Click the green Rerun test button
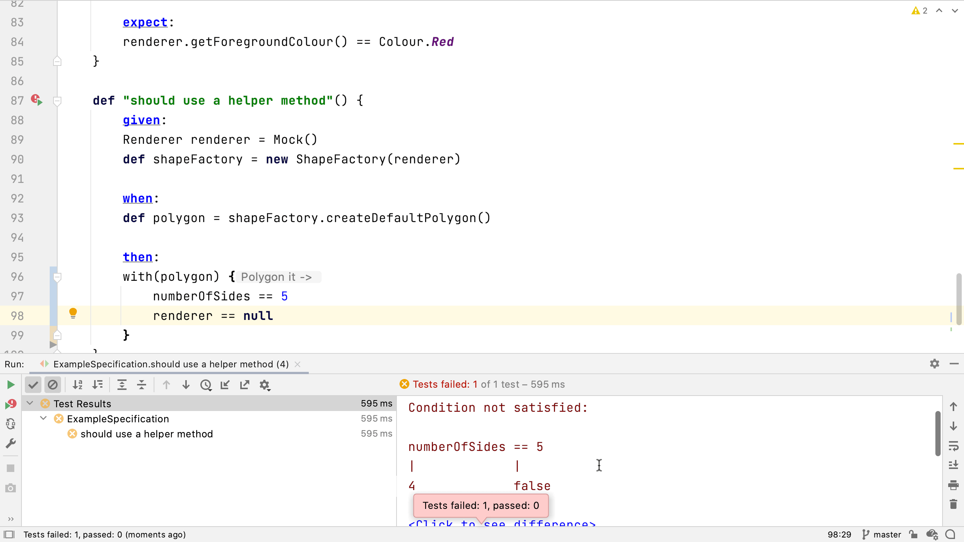This screenshot has height=542, width=964. click(11, 385)
